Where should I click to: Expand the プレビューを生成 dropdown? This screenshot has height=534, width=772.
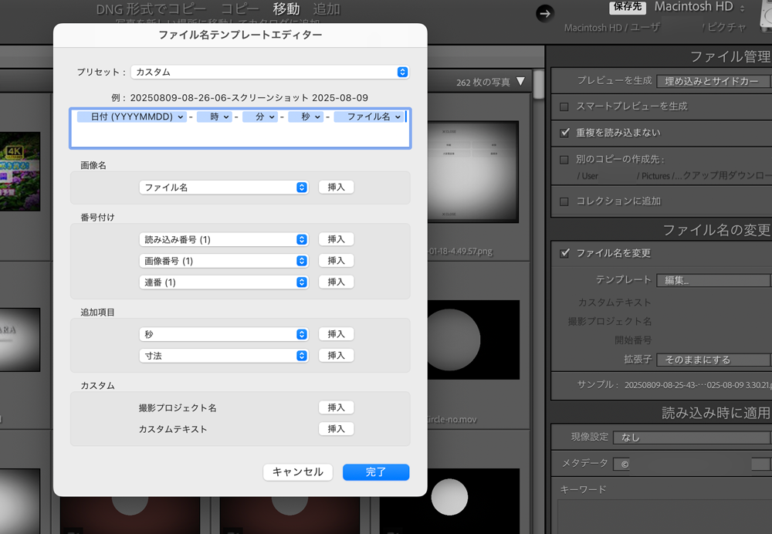tap(715, 81)
